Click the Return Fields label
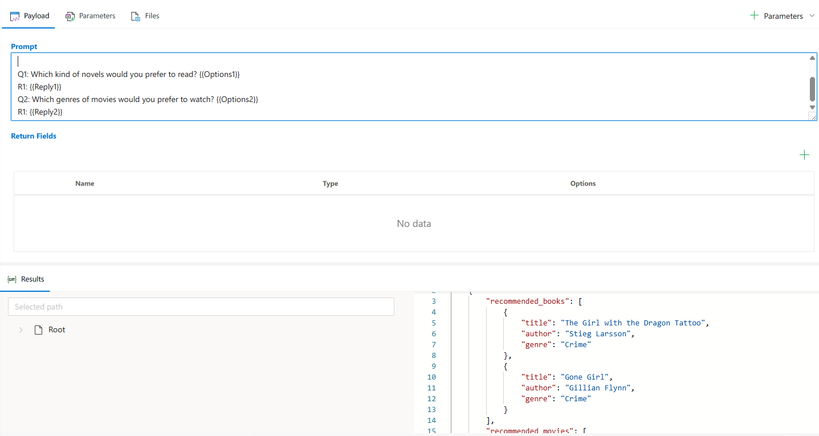 tap(34, 136)
